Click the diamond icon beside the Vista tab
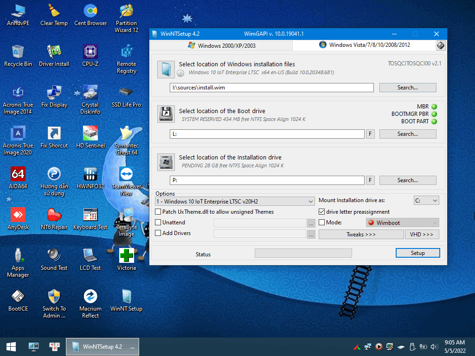 [x=441, y=45]
